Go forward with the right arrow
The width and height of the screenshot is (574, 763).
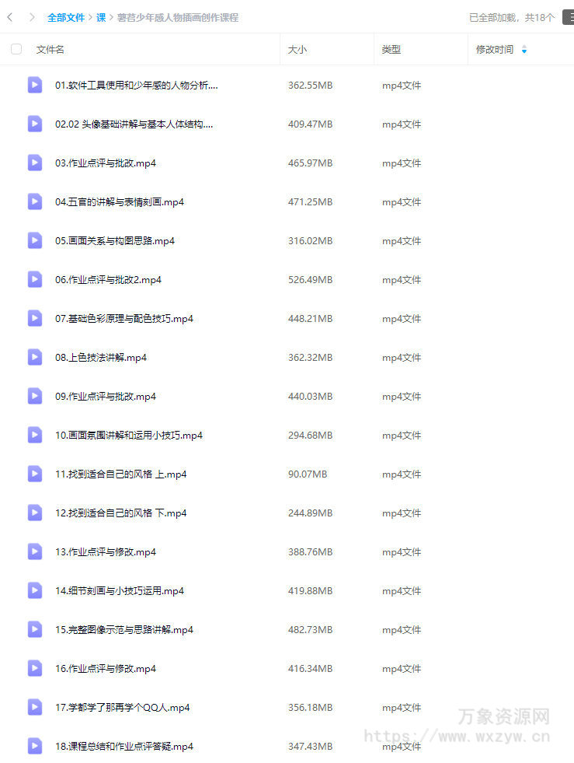[x=32, y=18]
